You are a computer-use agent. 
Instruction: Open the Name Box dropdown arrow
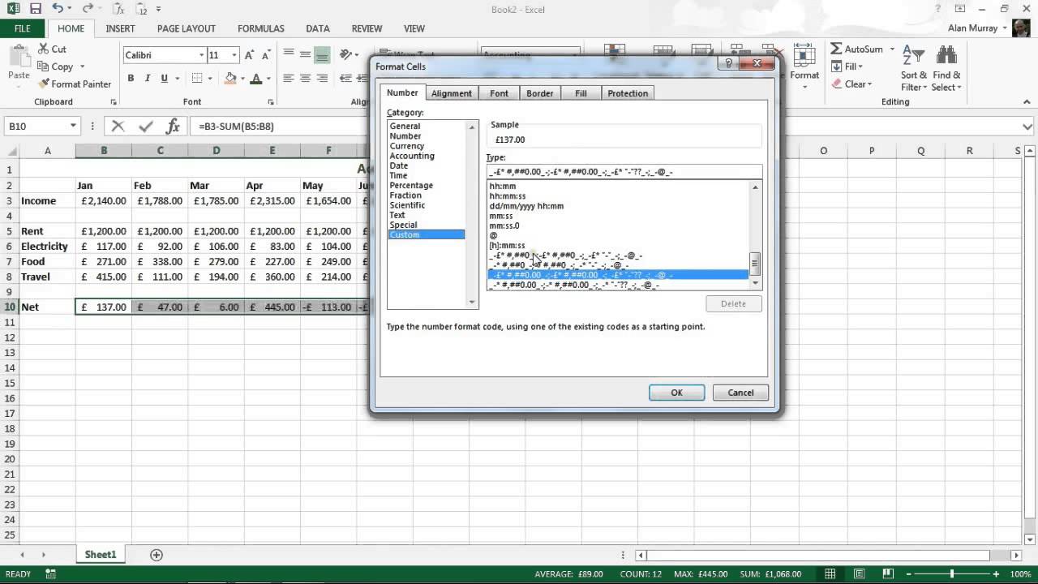pyautogui.click(x=73, y=126)
